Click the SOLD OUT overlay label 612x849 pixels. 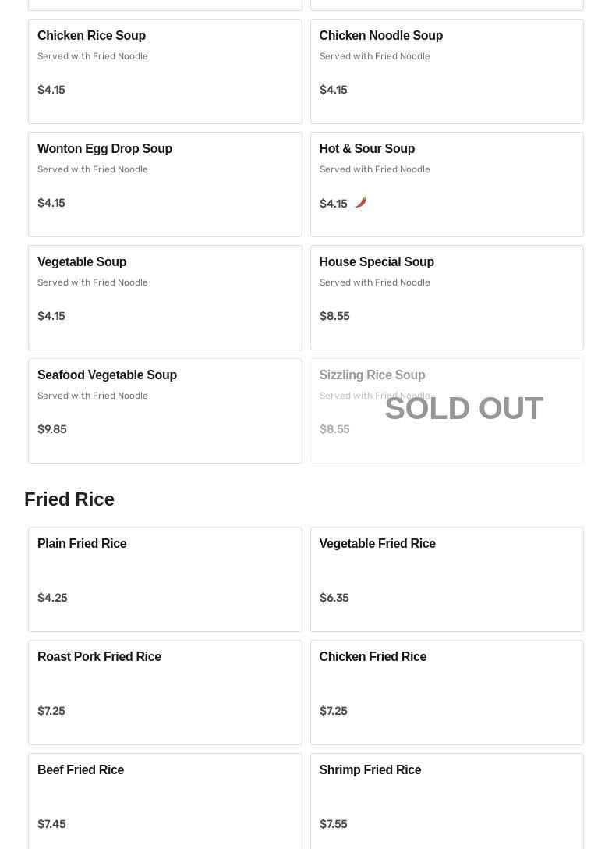(464, 408)
